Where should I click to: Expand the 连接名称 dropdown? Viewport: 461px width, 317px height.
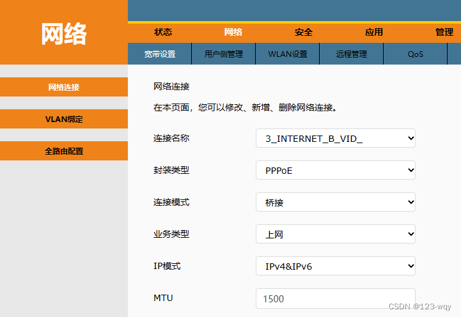336,138
